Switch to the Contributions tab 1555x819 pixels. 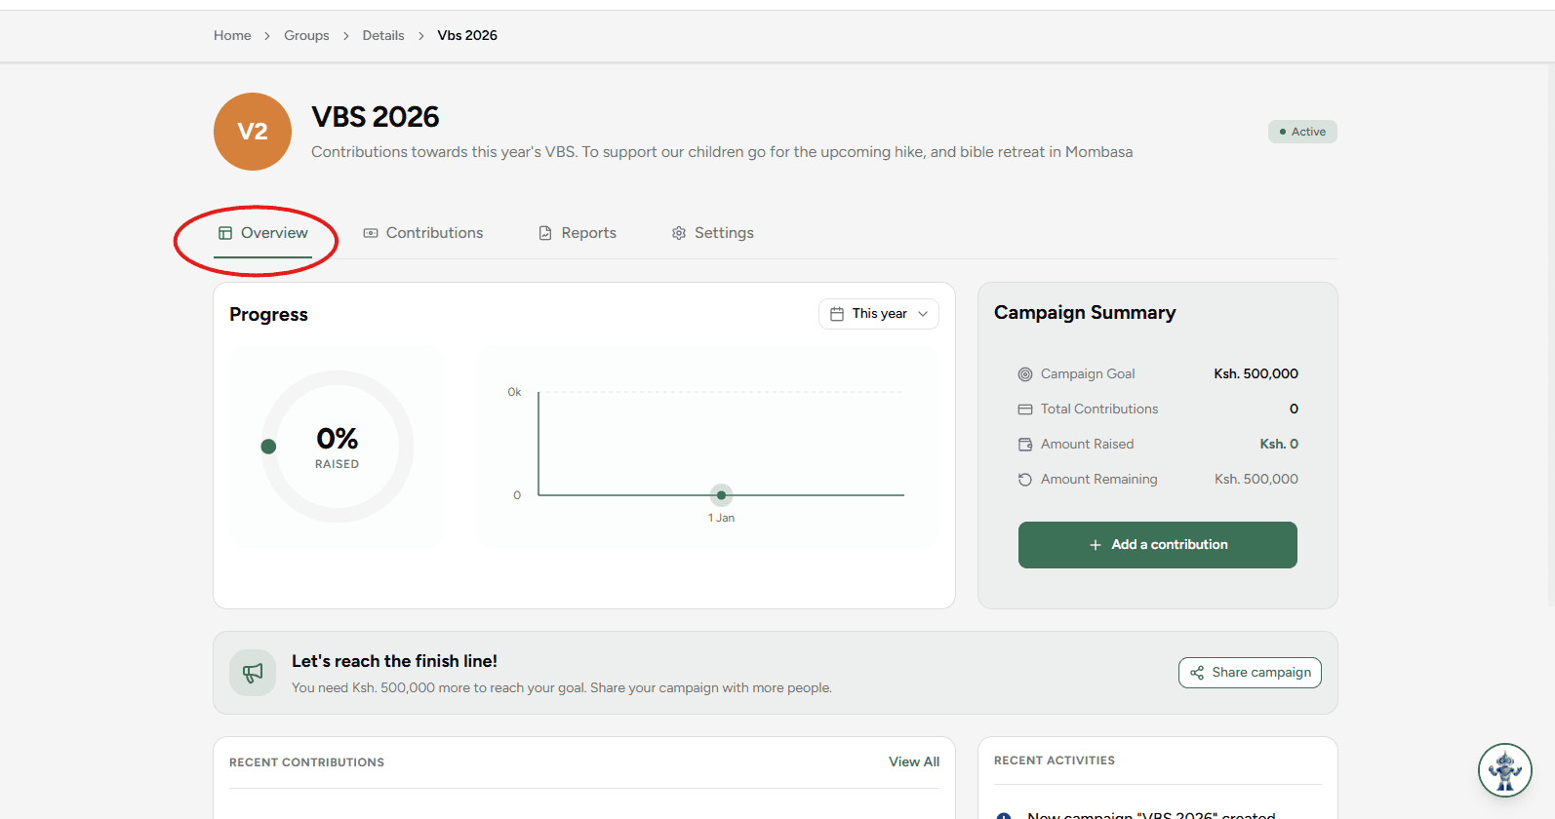(x=423, y=233)
